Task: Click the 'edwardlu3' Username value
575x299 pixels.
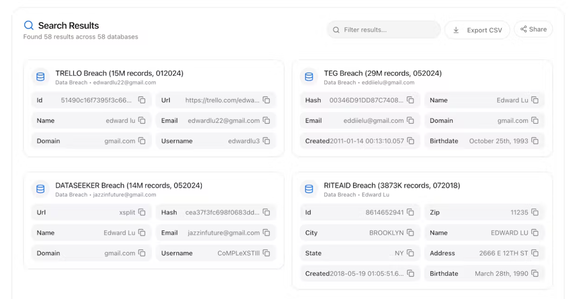Action: [x=244, y=141]
